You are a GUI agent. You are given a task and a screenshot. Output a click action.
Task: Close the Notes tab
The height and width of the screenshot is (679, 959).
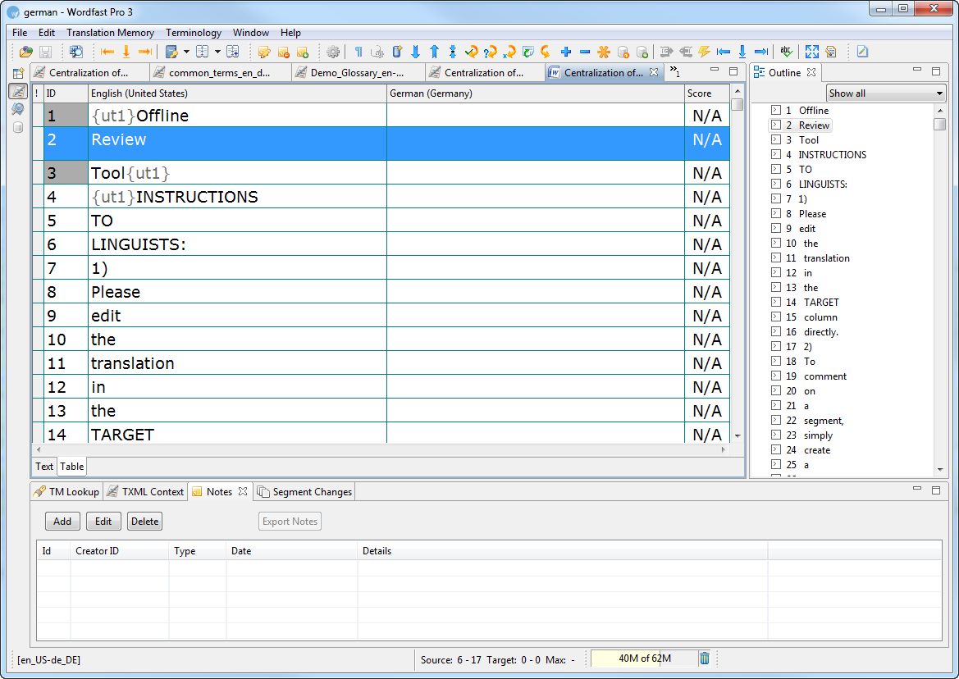pos(243,491)
